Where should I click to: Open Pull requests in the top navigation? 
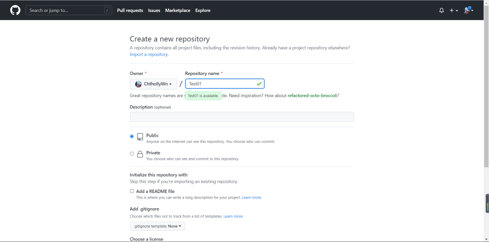click(x=130, y=10)
